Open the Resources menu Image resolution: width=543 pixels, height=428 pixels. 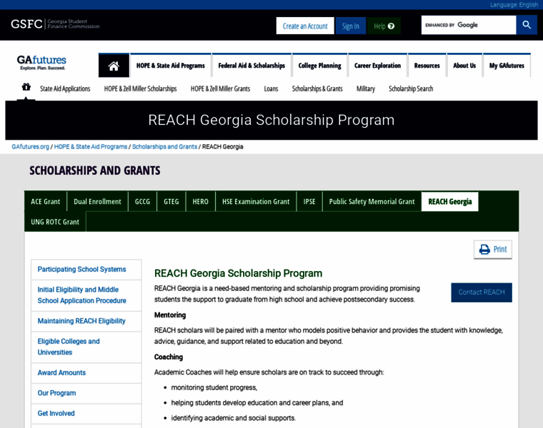(427, 66)
